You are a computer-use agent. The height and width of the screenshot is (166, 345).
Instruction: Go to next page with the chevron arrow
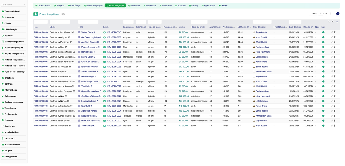pyautogui.click(x=331, y=14)
